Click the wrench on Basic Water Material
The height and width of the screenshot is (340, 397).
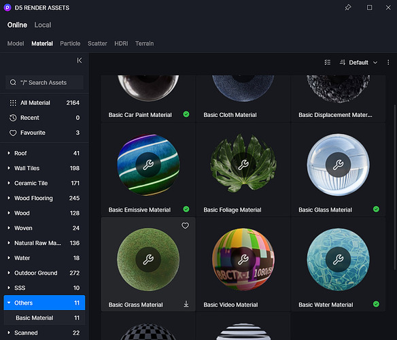tap(338, 260)
